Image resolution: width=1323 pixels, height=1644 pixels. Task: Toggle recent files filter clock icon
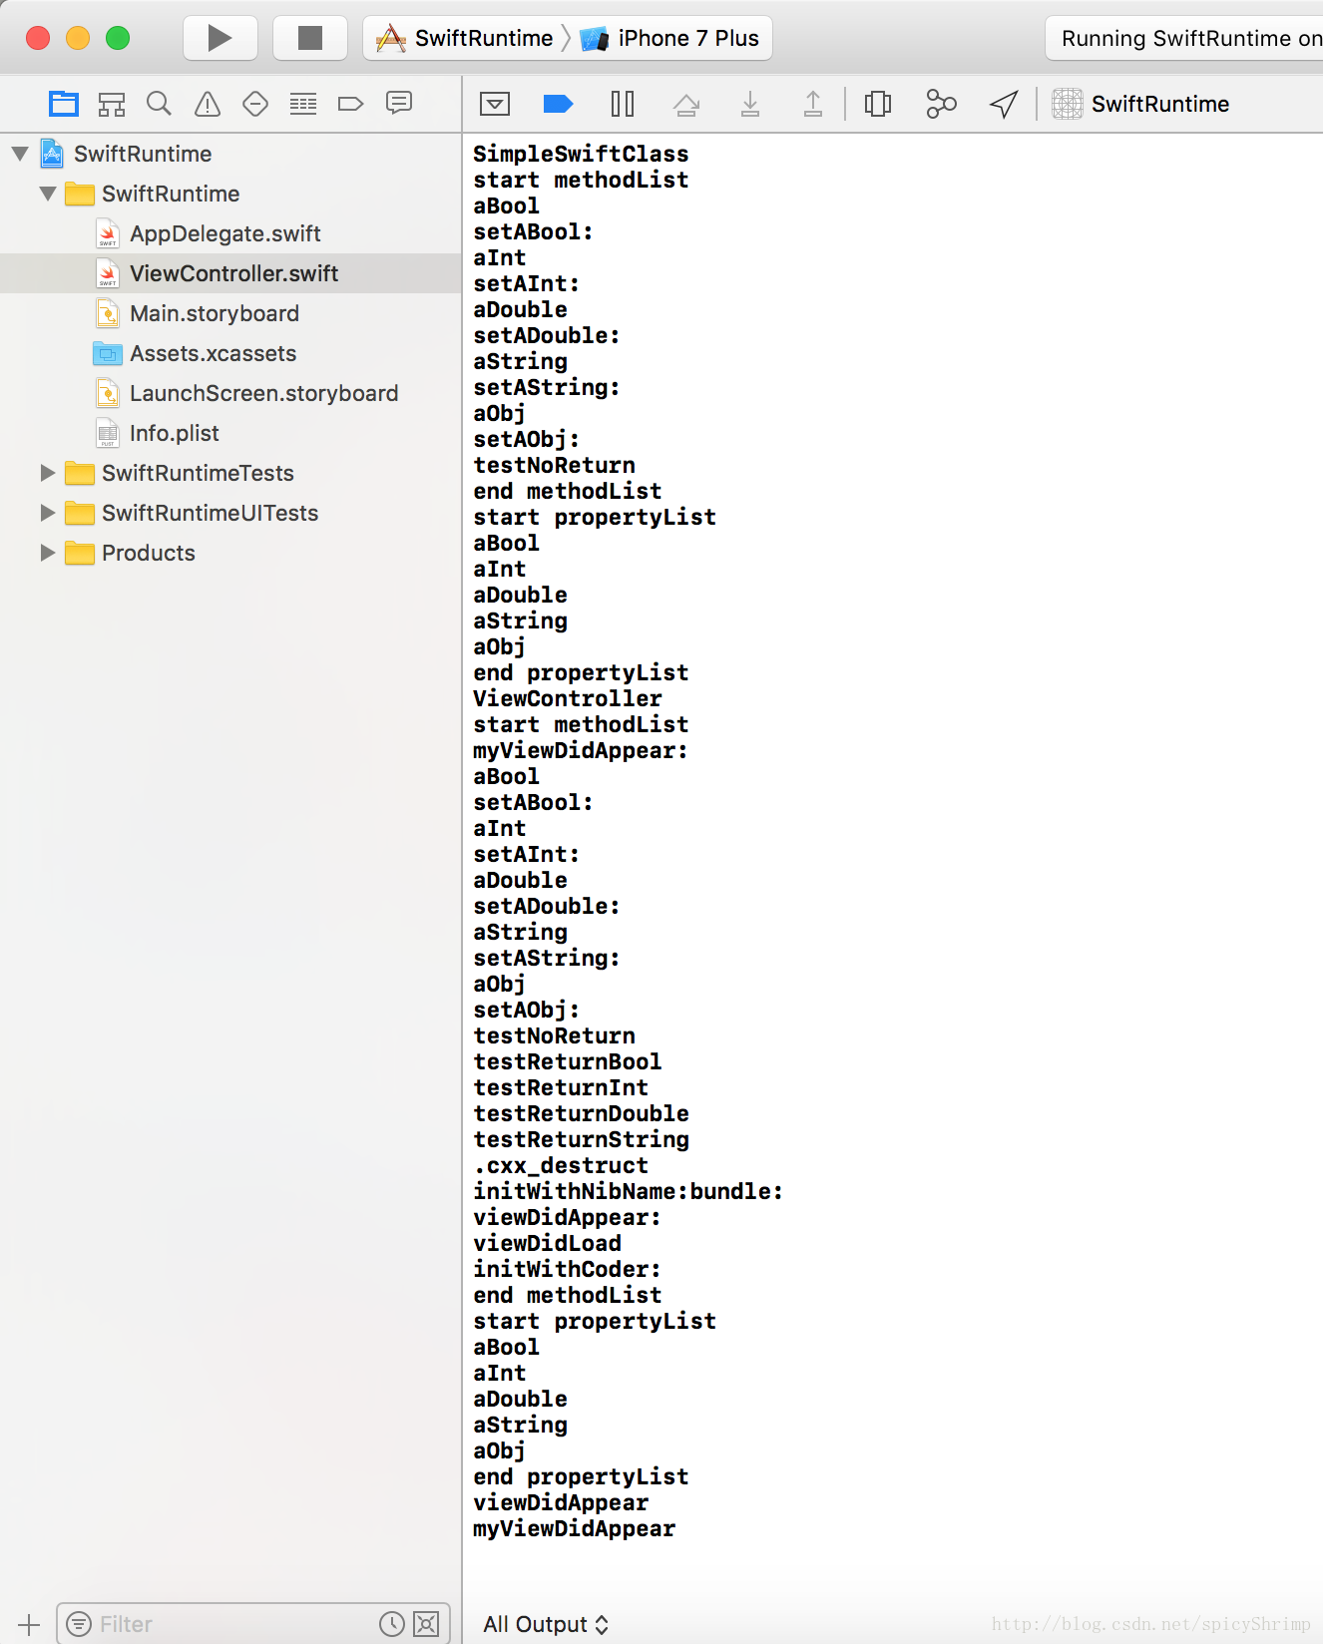(x=392, y=1624)
